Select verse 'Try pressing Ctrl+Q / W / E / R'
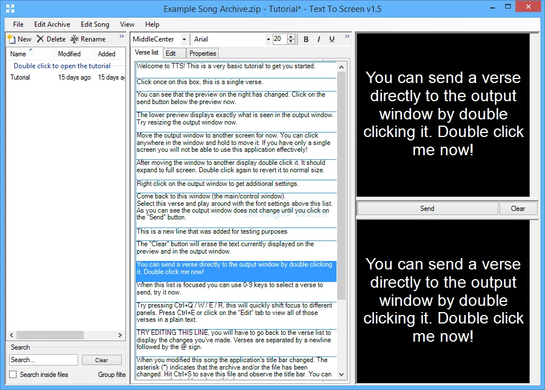The height and width of the screenshot is (390, 545). tap(236, 316)
